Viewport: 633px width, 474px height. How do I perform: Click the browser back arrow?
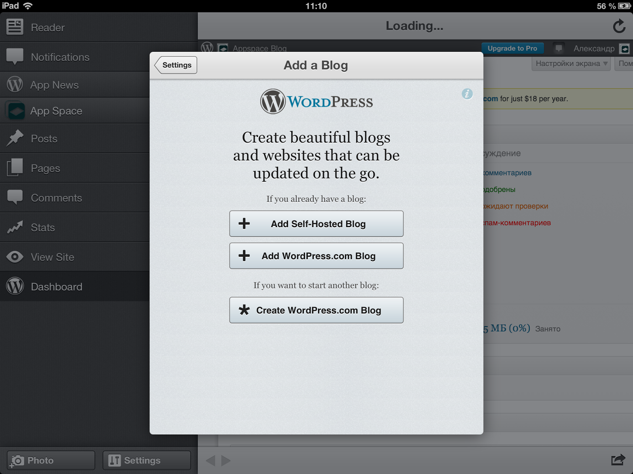[x=211, y=461]
